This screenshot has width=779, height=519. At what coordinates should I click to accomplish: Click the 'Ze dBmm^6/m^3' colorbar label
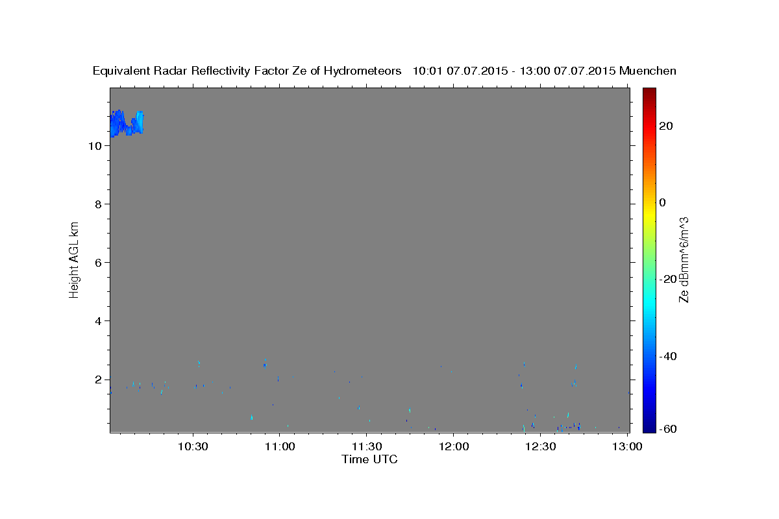[x=683, y=259]
